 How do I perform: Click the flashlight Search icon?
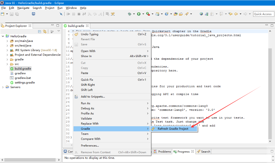(x=187, y=14)
